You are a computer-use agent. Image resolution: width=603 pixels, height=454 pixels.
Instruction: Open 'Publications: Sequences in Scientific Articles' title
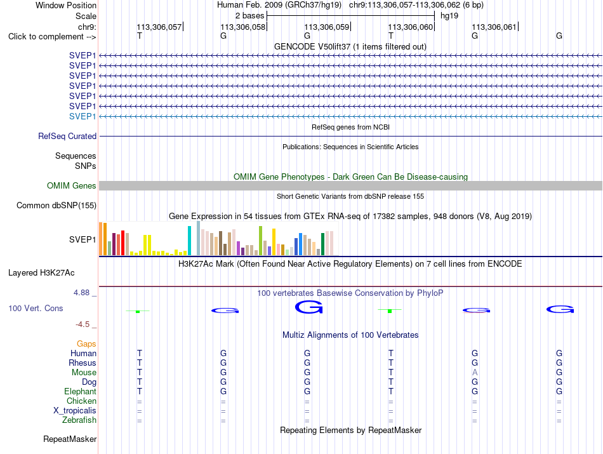pyautogui.click(x=350, y=147)
